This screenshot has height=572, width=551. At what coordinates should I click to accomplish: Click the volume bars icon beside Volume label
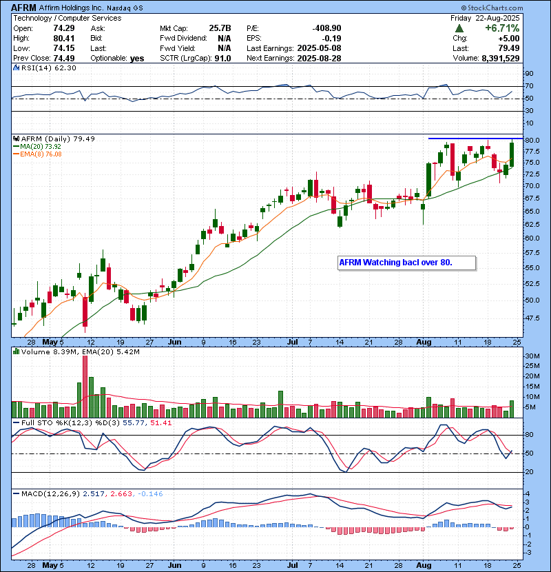click(16, 351)
